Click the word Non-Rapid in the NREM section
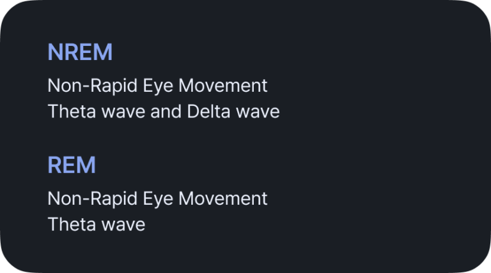 pos(93,86)
